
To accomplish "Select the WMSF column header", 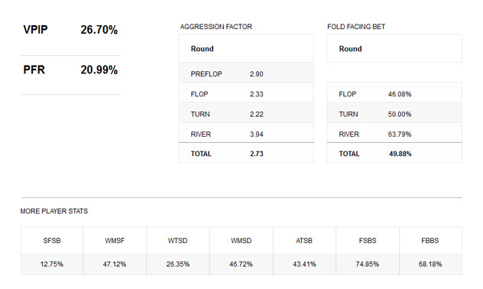I will [115, 241].
